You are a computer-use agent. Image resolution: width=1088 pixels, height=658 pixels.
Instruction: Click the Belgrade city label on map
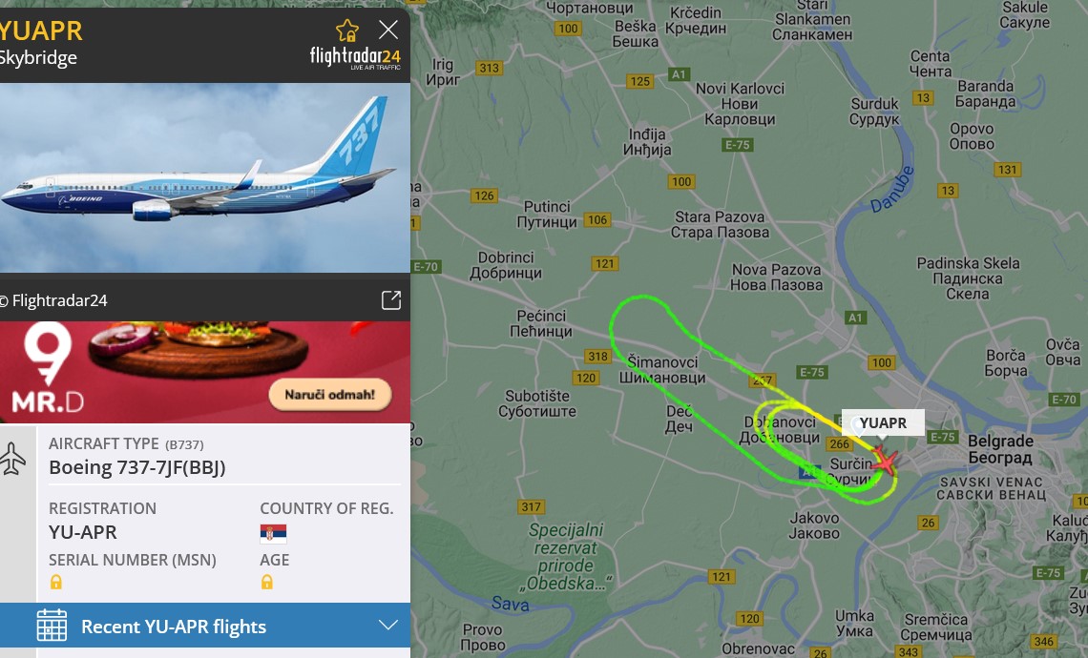pyautogui.click(x=1000, y=449)
